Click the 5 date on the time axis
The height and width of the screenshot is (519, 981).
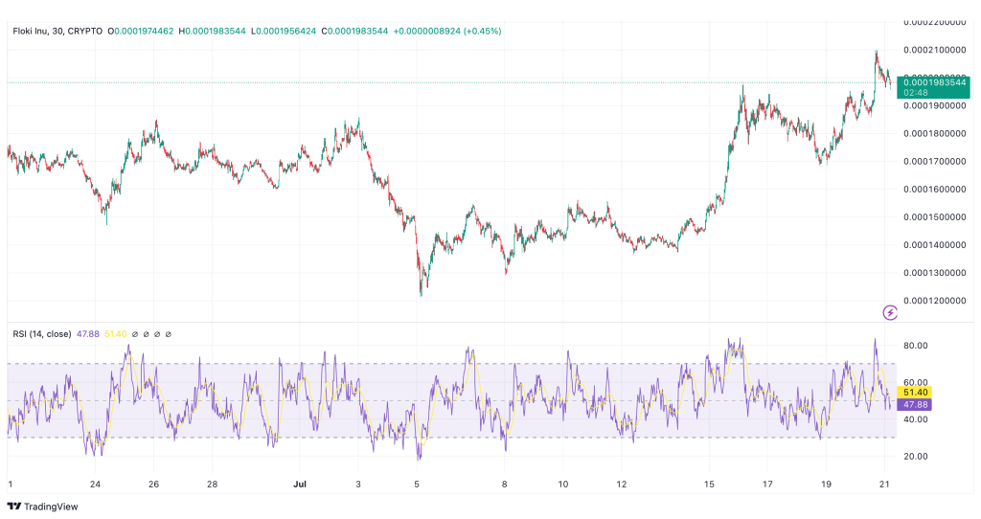(x=417, y=484)
